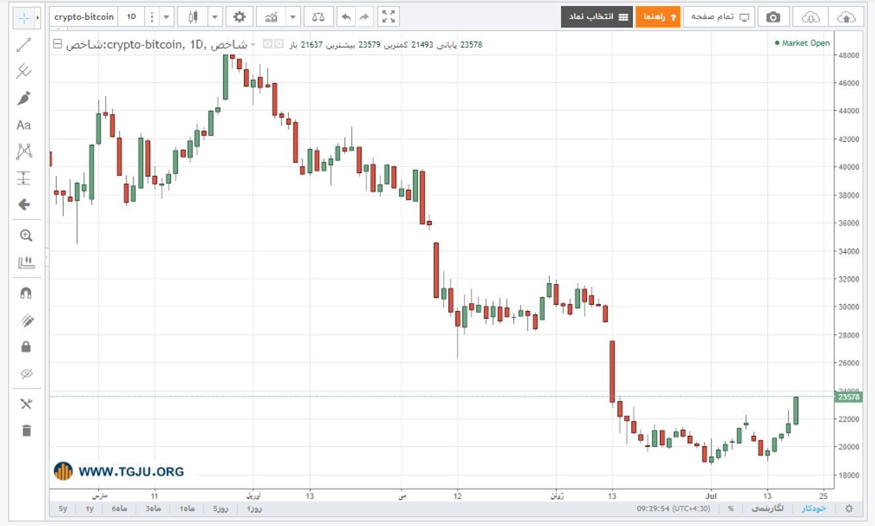This screenshot has width=875, height=526.
Task: Toggle lock all drawing tools
Action: tap(26, 347)
